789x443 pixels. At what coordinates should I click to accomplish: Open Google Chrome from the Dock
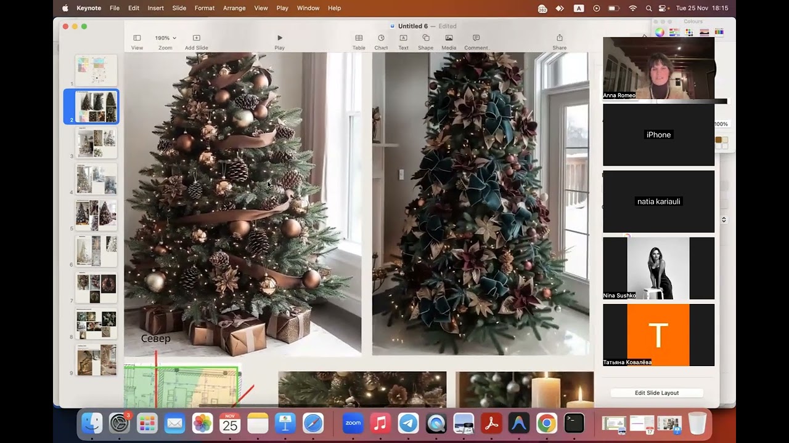coord(546,423)
